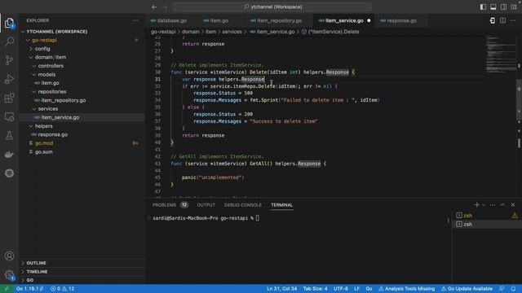Expand the Outline section
522x293 pixels.
[x=82, y=263]
